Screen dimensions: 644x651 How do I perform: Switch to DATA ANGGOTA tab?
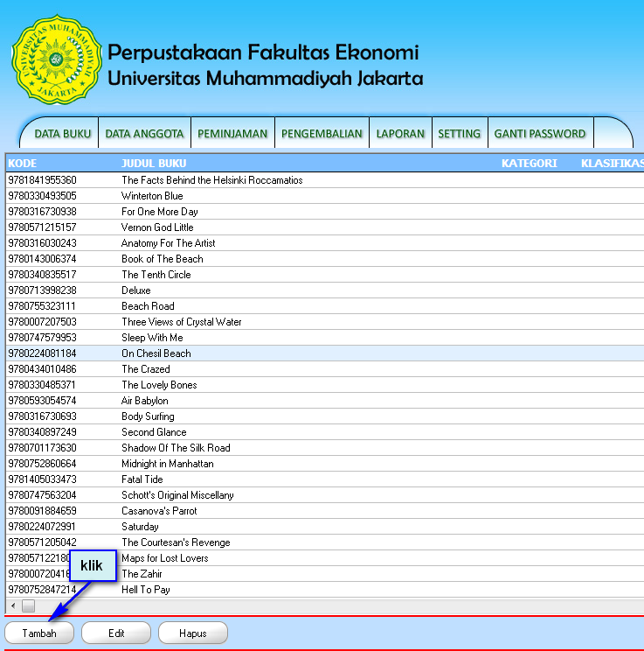pos(144,134)
